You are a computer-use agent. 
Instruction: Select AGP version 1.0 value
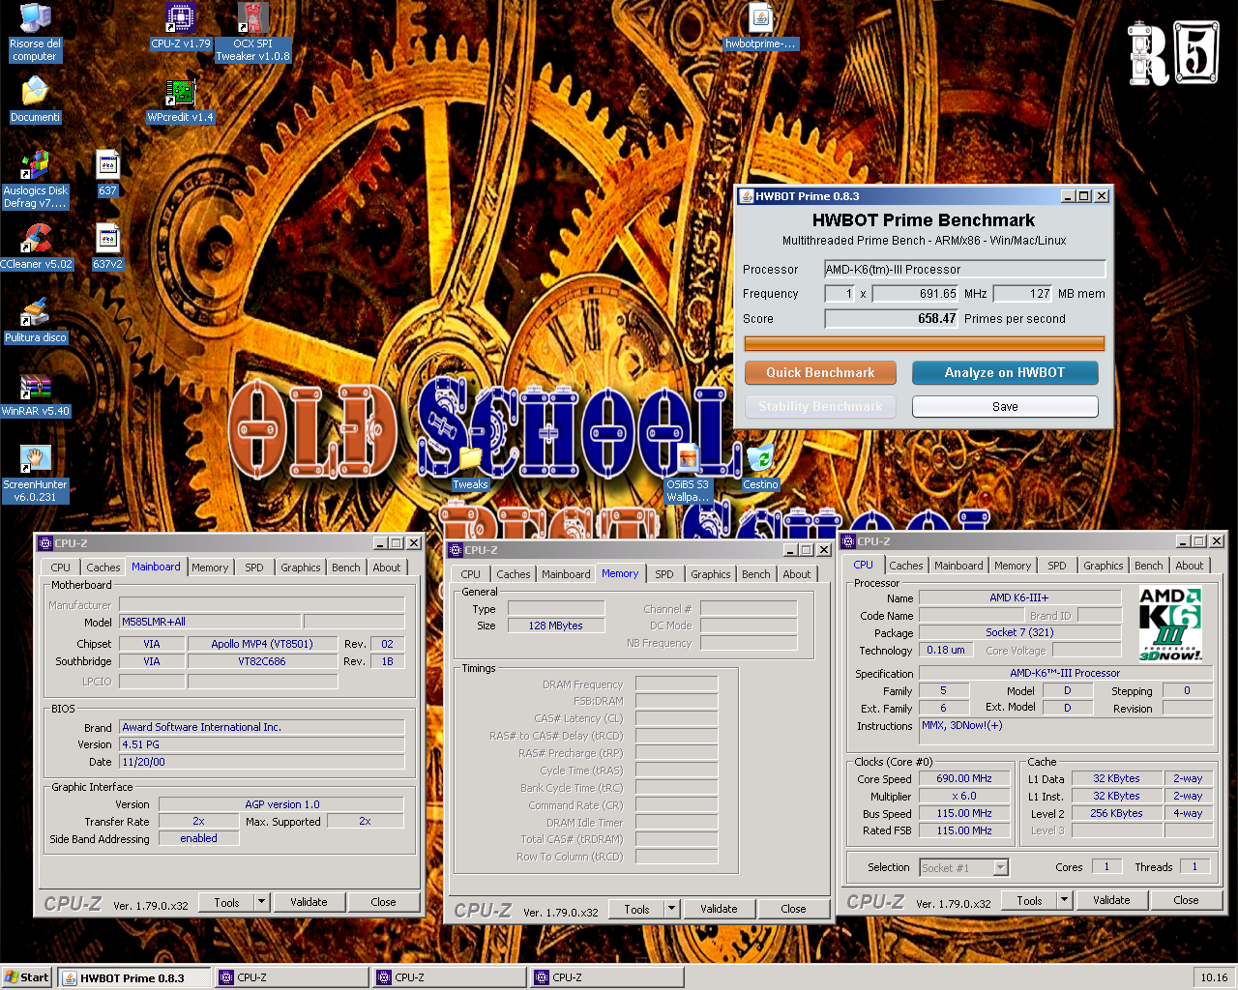pyautogui.click(x=281, y=804)
